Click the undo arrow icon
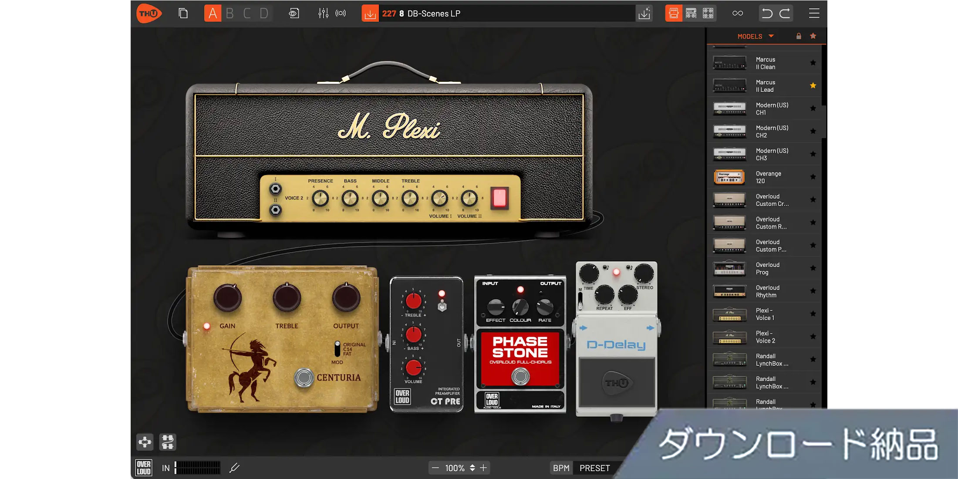The width and height of the screenshot is (958, 479). (767, 13)
